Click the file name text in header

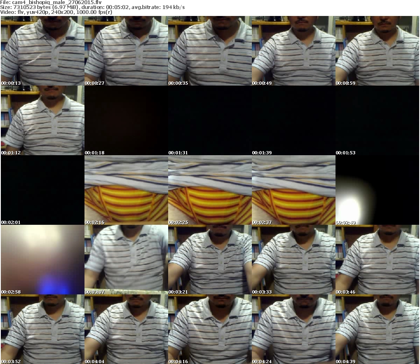tap(51, 2)
